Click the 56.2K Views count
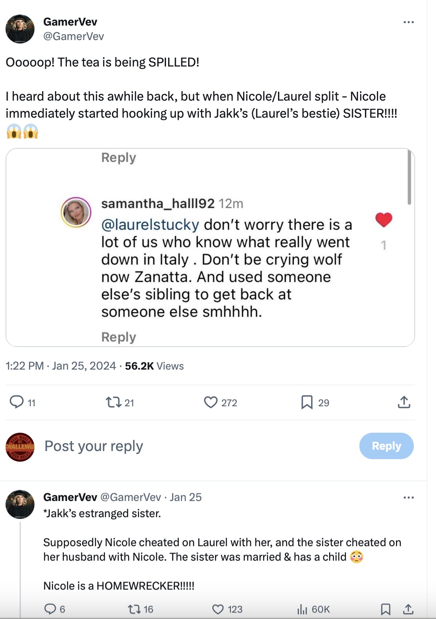The width and height of the screenshot is (436, 619). click(154, 366)
